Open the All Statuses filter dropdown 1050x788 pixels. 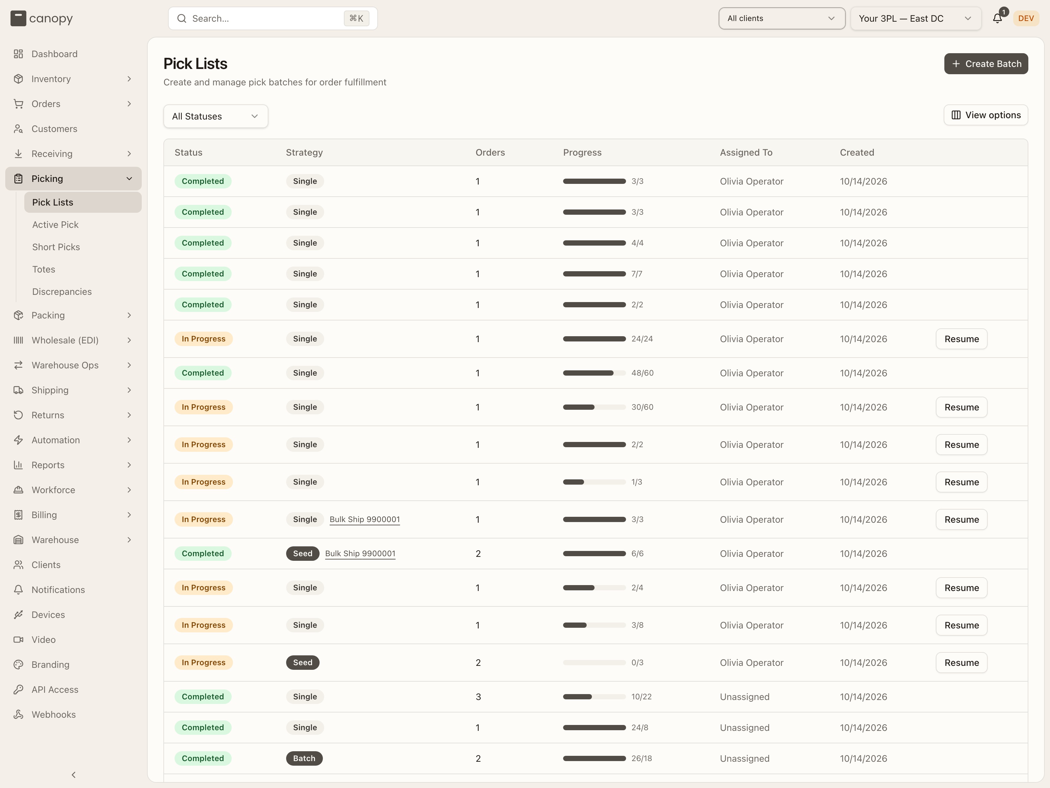coord(216,116)
